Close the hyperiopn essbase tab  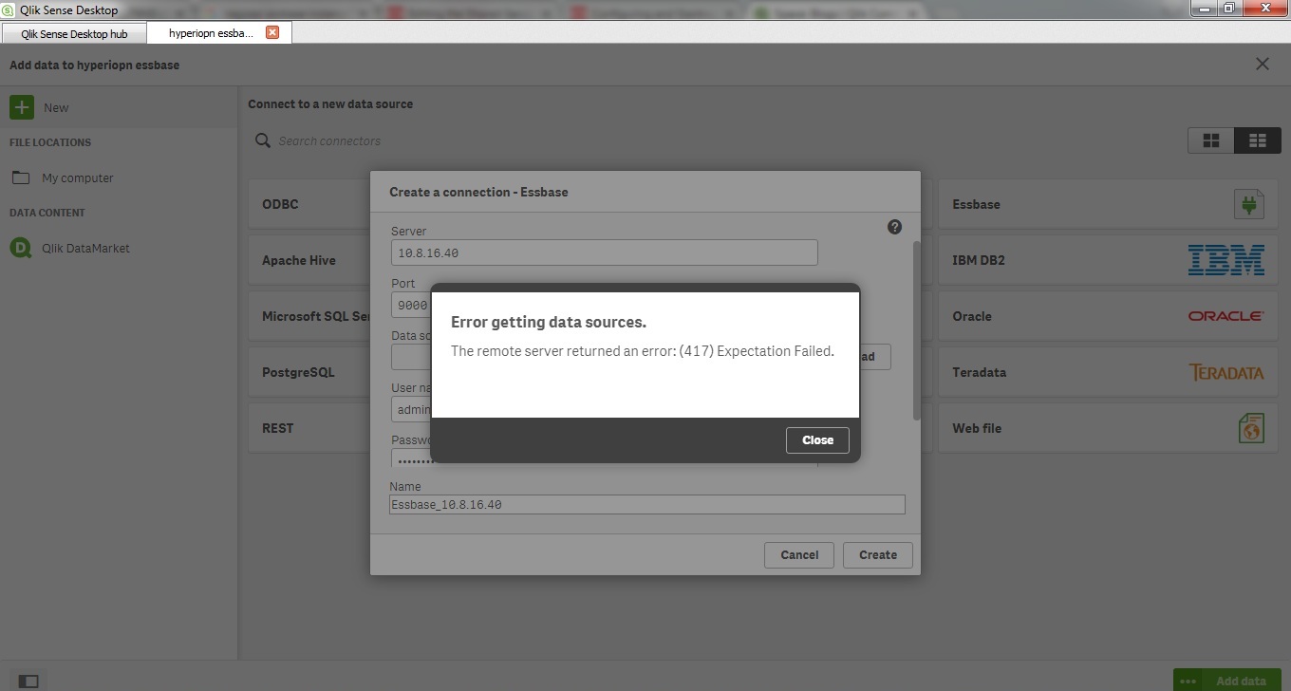(x=272, y=32)
